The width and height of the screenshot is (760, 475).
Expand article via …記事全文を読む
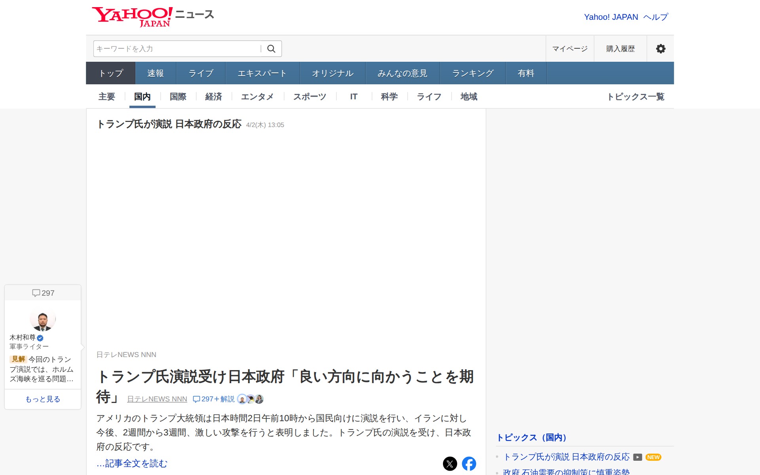point(132,464)
